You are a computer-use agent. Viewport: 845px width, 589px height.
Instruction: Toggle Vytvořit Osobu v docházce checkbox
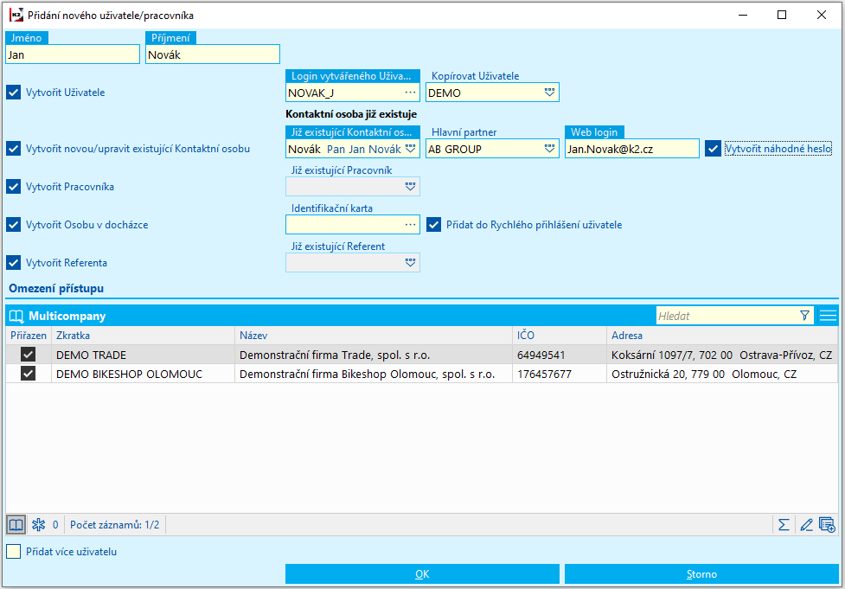pyautogui.click(x=14, y=225)
